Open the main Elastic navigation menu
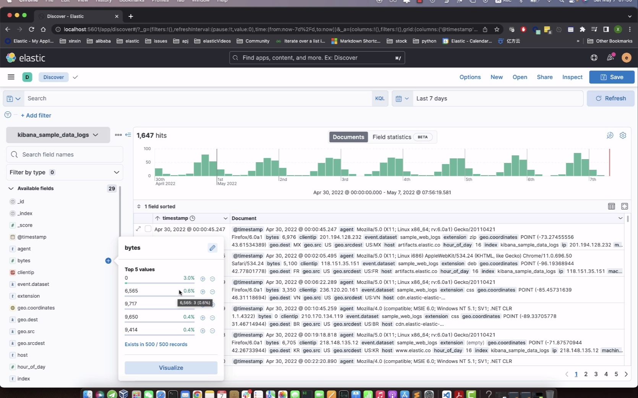This screenshot has width=638, height=398. click(11, 77)
